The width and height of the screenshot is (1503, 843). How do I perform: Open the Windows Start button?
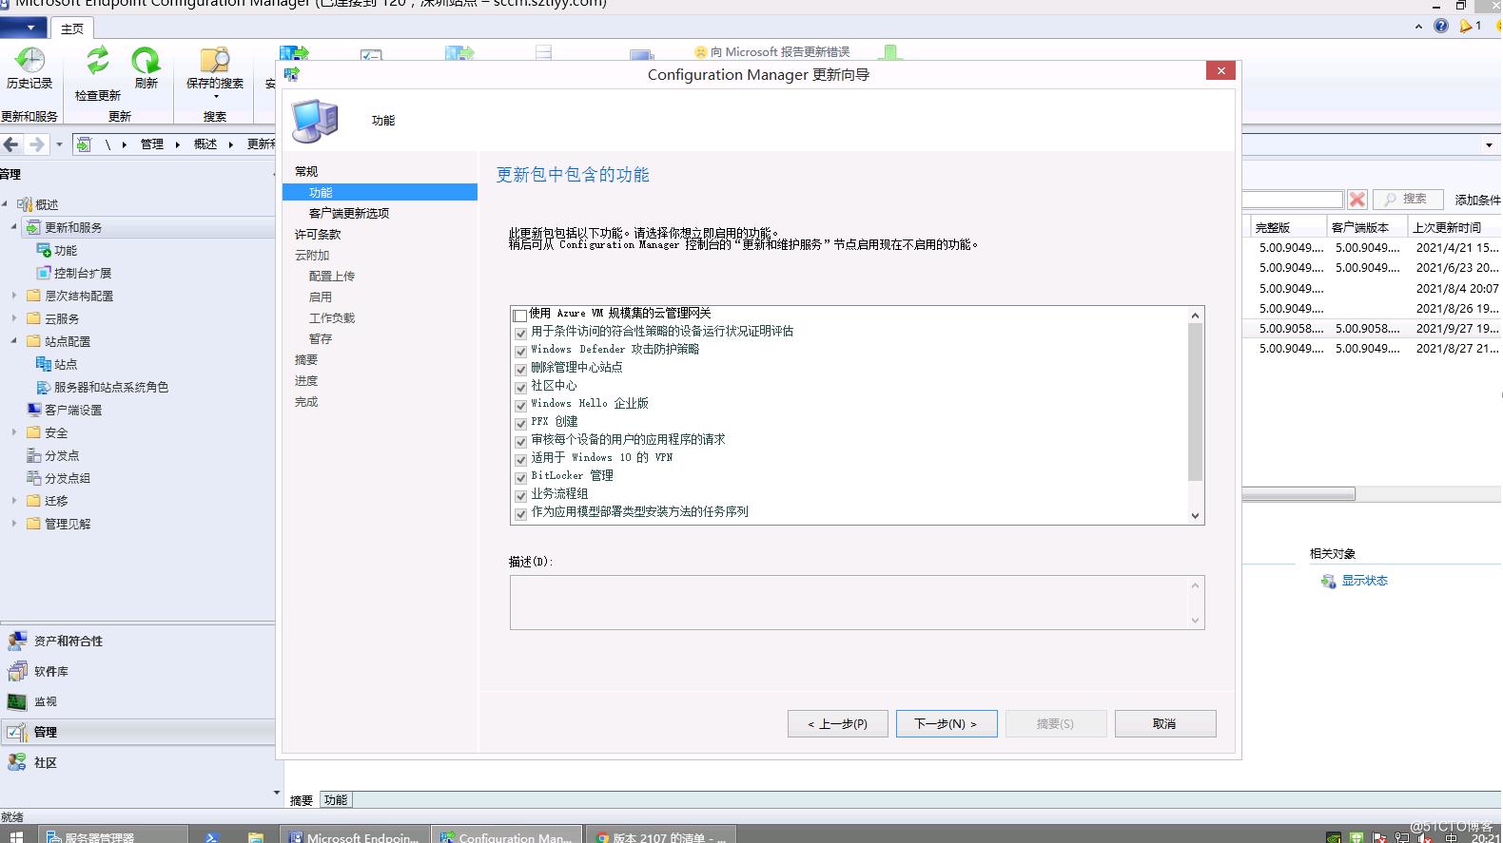(16, 837)
